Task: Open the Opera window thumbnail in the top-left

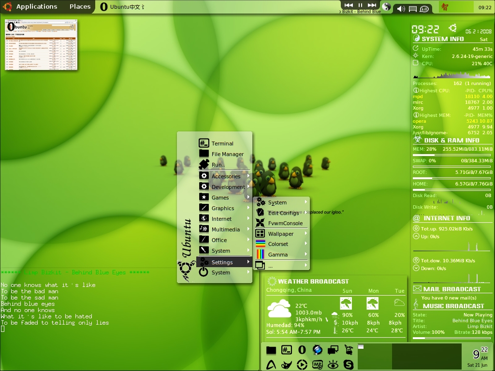Action: [41, 45]
